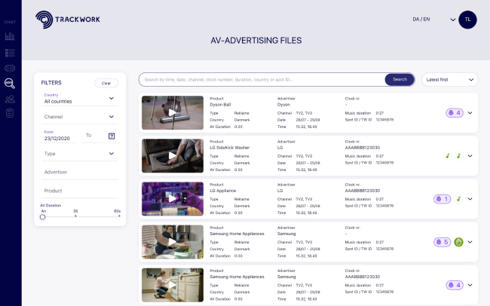The width and height of the screenshot is (490, 306).
Task: Play the LG Appliance video
Action: click(x=173, y=199)
